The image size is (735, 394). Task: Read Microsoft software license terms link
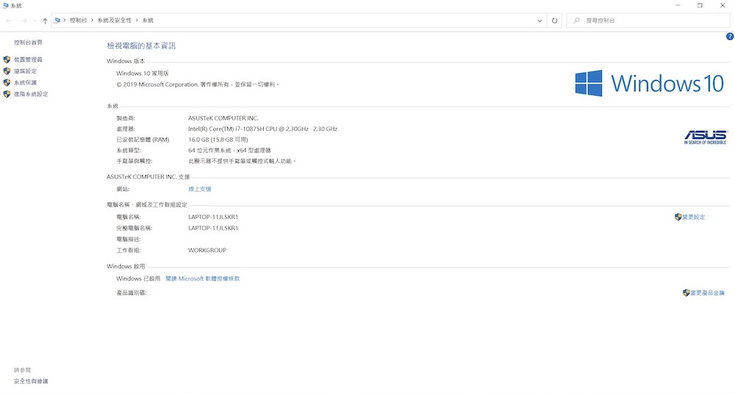pyautogui.click(x=203, y=279)
